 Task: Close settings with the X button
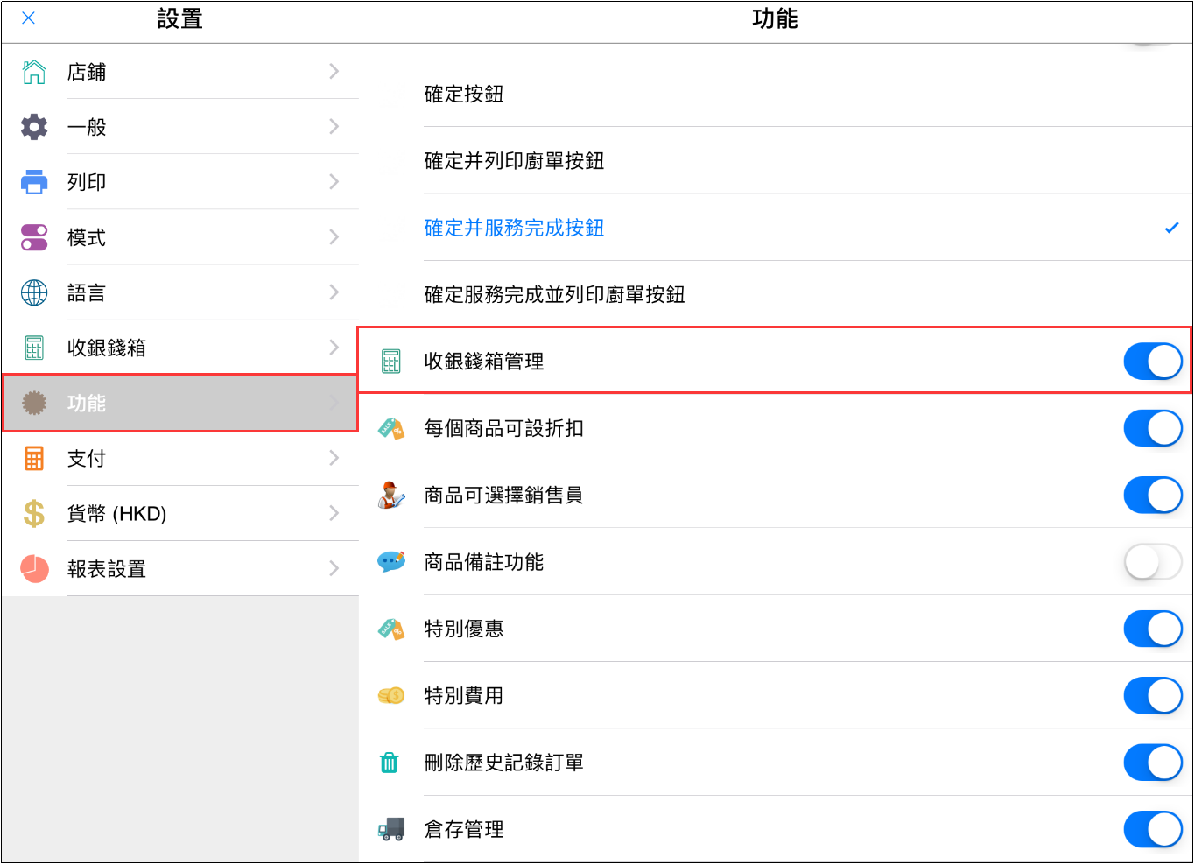click(x=28, y=18)
